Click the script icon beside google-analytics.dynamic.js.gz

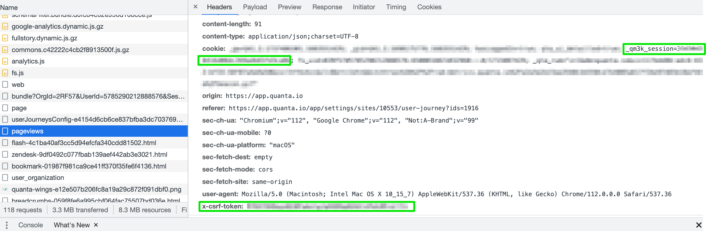pyautogui.click(x=5, y=26)
